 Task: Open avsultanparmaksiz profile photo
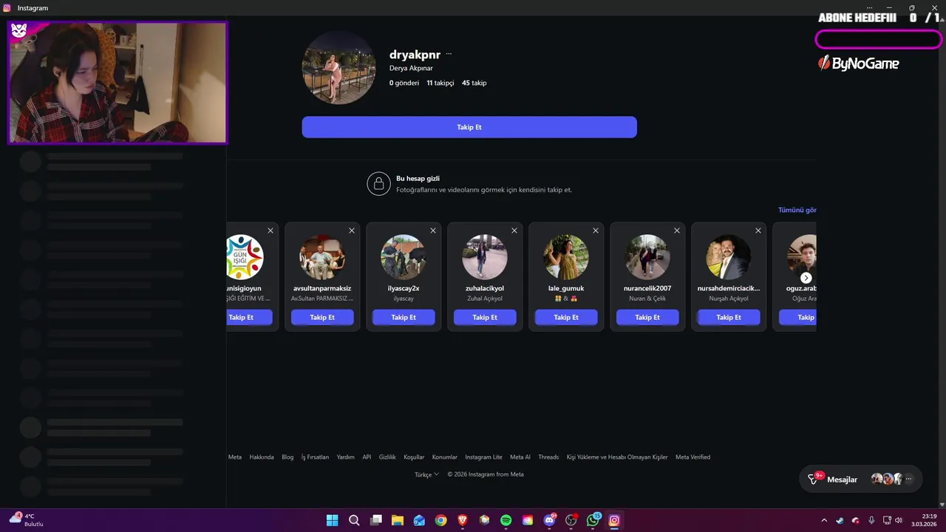coord(322,257)
